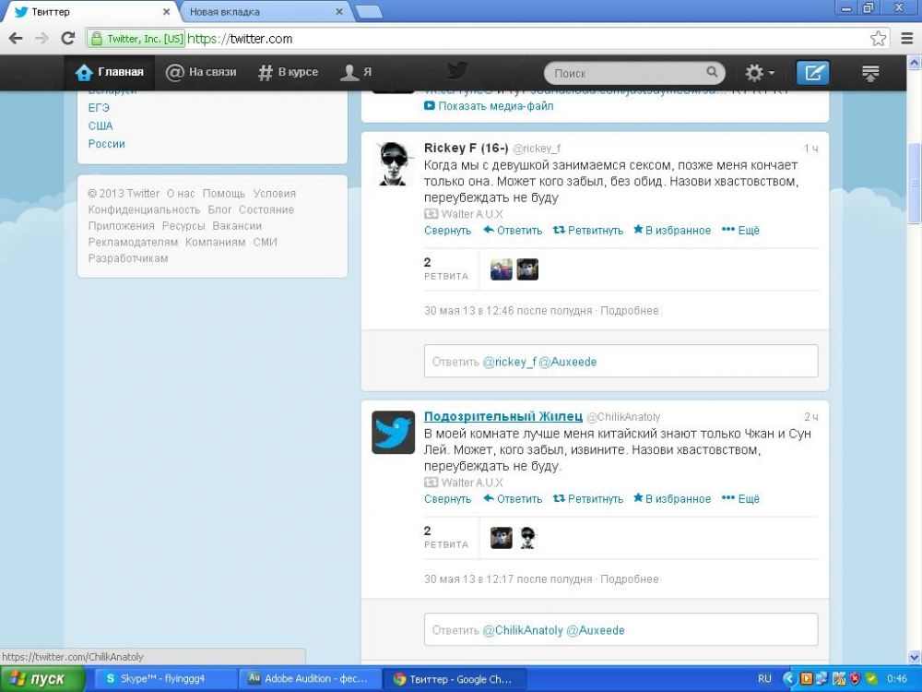Collapse Rickey F's tweet with Свернуть
The image size is (922, 692).
click(x=447, y=231)
